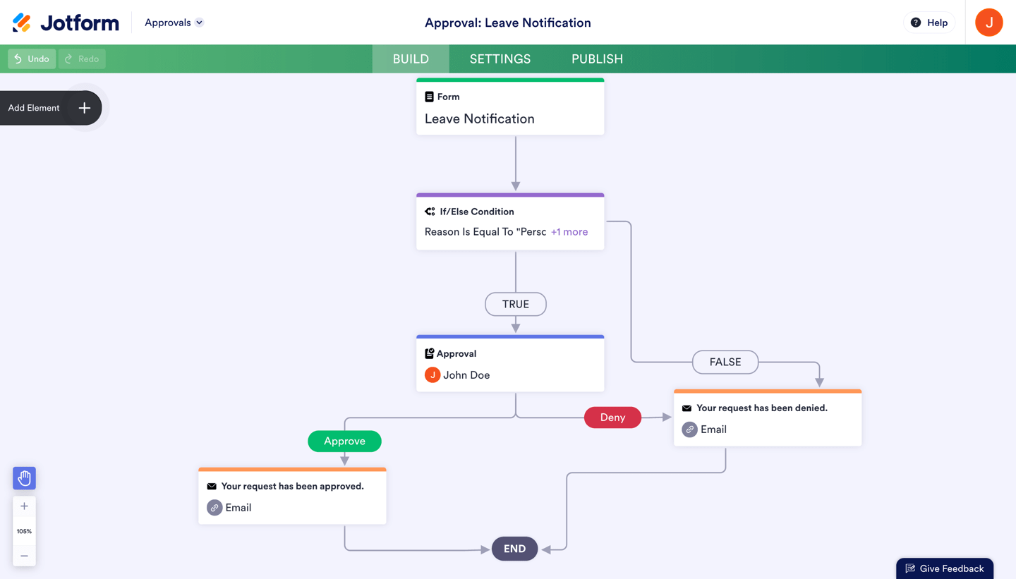Switch to the SETTINGS tab
This screenshot has width=1016, height=579.
coord(500,59)
